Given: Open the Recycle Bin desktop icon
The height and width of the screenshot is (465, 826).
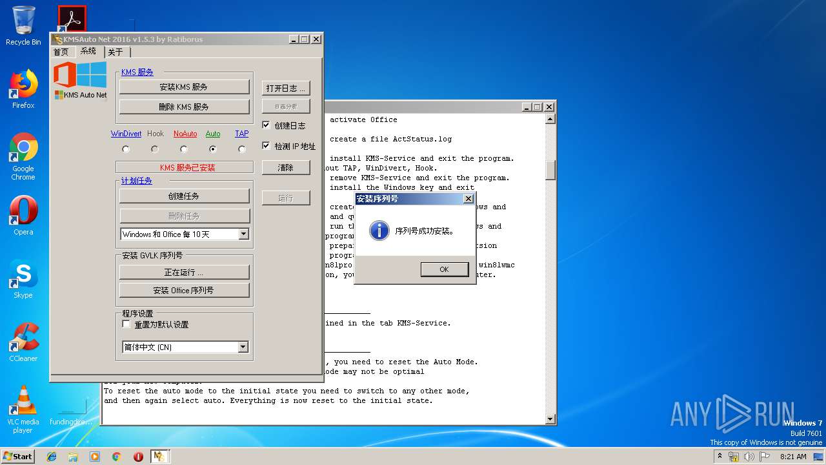Looking at the screenshot, I should pos(23,26).
